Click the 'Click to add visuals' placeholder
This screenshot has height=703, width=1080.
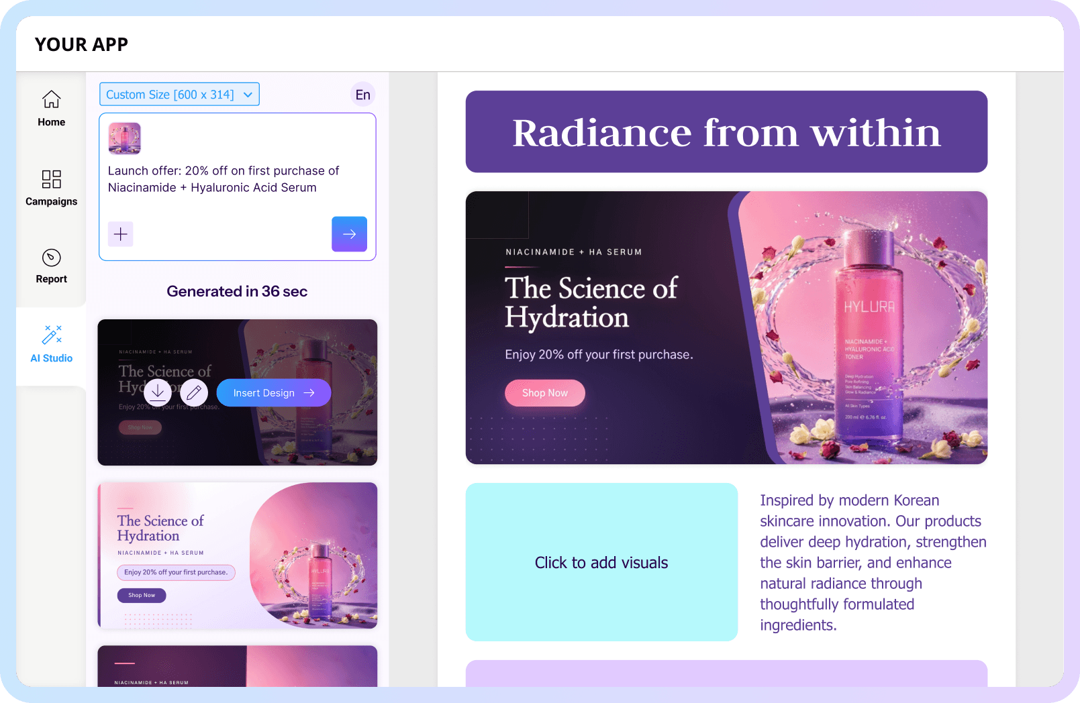coord(601,562)
